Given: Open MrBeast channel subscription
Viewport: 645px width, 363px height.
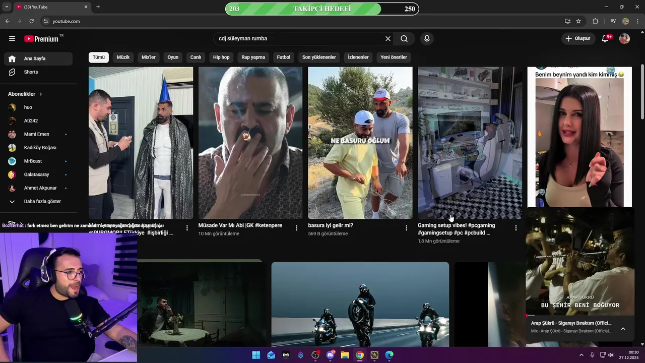Looking at the screenshot, I should tap(38, 161).
